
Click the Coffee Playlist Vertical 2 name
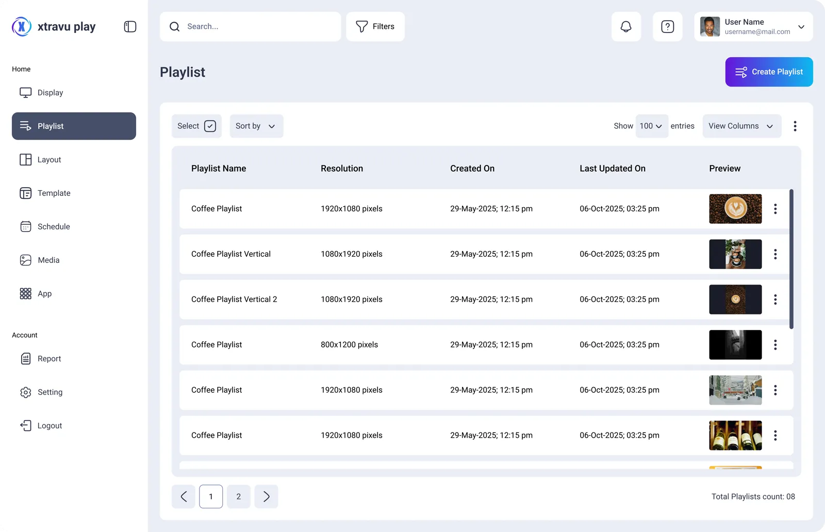[x=234, y=300]
